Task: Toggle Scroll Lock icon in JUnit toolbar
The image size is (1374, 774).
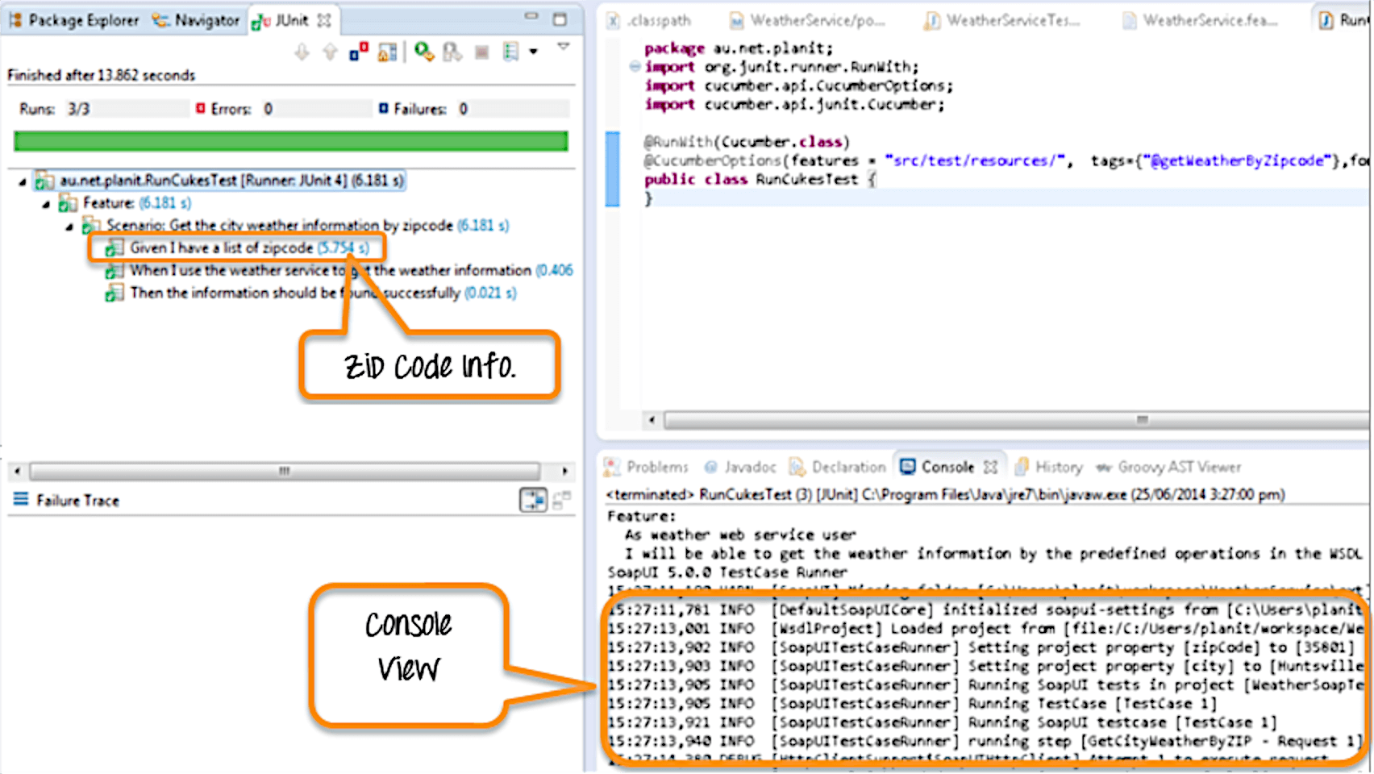Action: click(x=387, y=52)
